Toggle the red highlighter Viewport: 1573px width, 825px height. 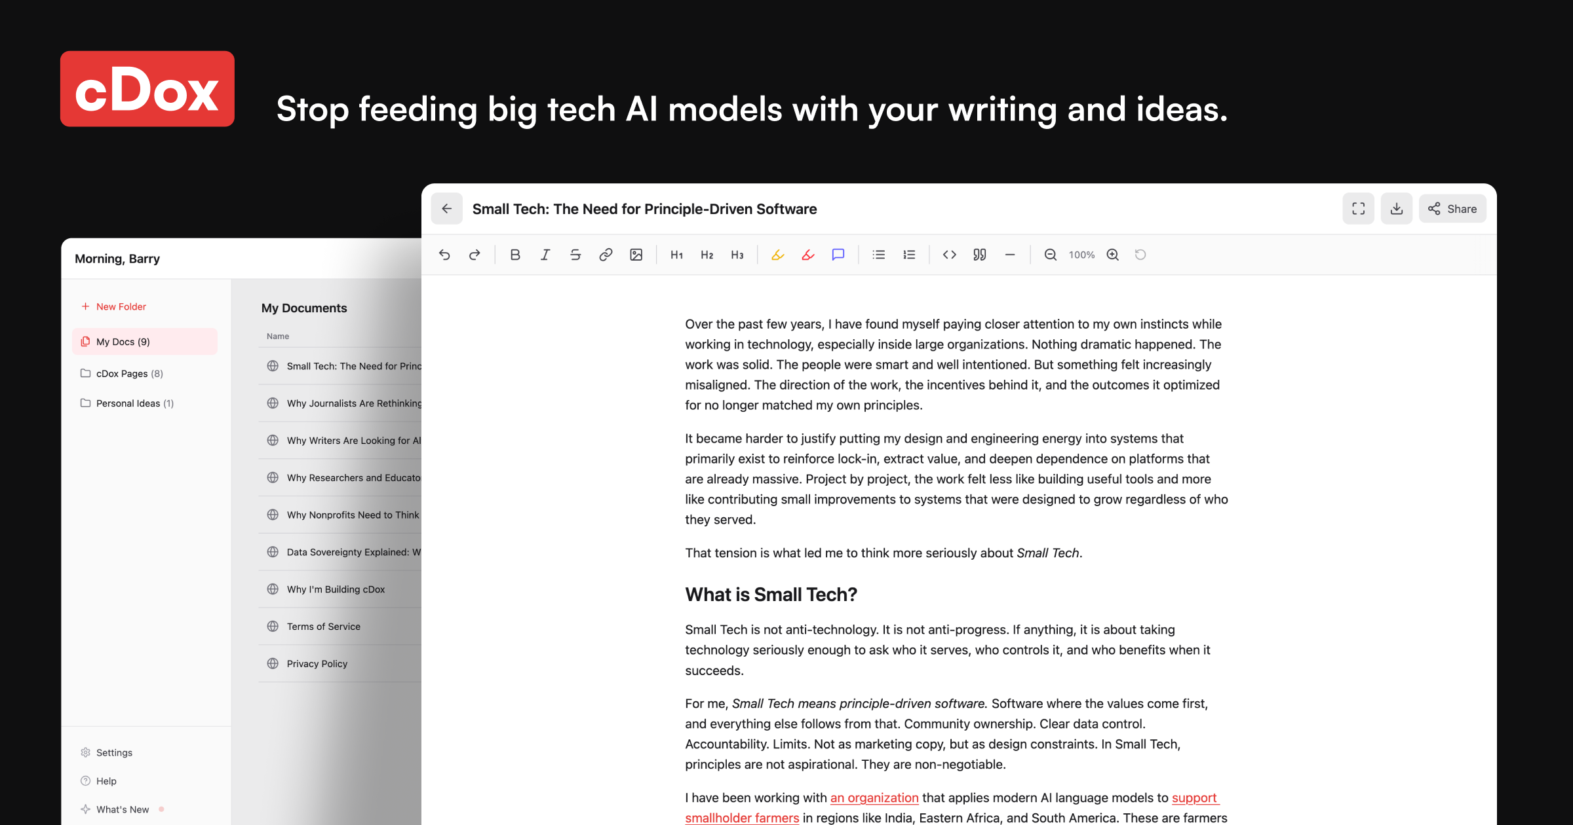[807, 255]
